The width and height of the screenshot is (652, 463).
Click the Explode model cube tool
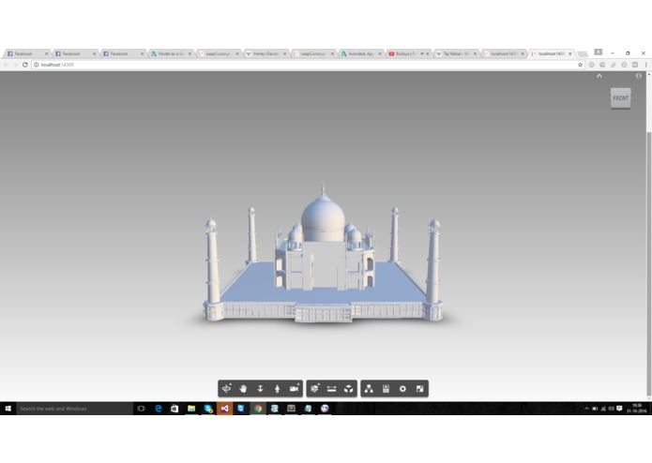point(349,389)
